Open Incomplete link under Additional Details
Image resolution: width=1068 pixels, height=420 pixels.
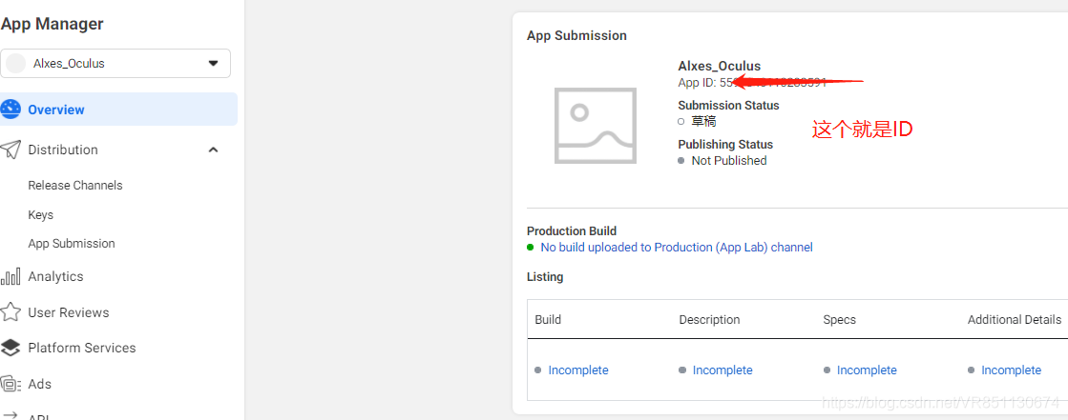click(1011, 370)
